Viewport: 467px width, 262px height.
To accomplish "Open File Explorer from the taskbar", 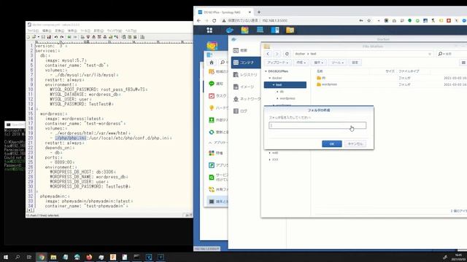I will [x=53, y=257].
